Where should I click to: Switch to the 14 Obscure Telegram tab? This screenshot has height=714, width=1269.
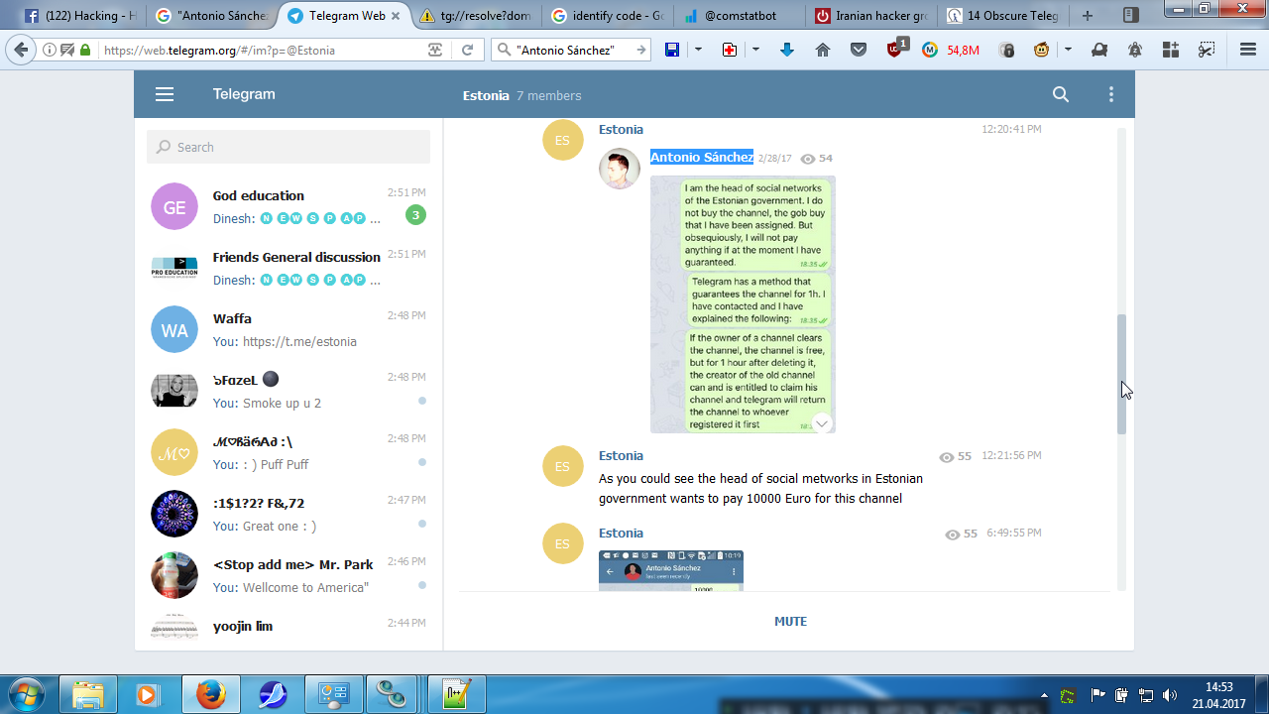[x=1003, y=15]
